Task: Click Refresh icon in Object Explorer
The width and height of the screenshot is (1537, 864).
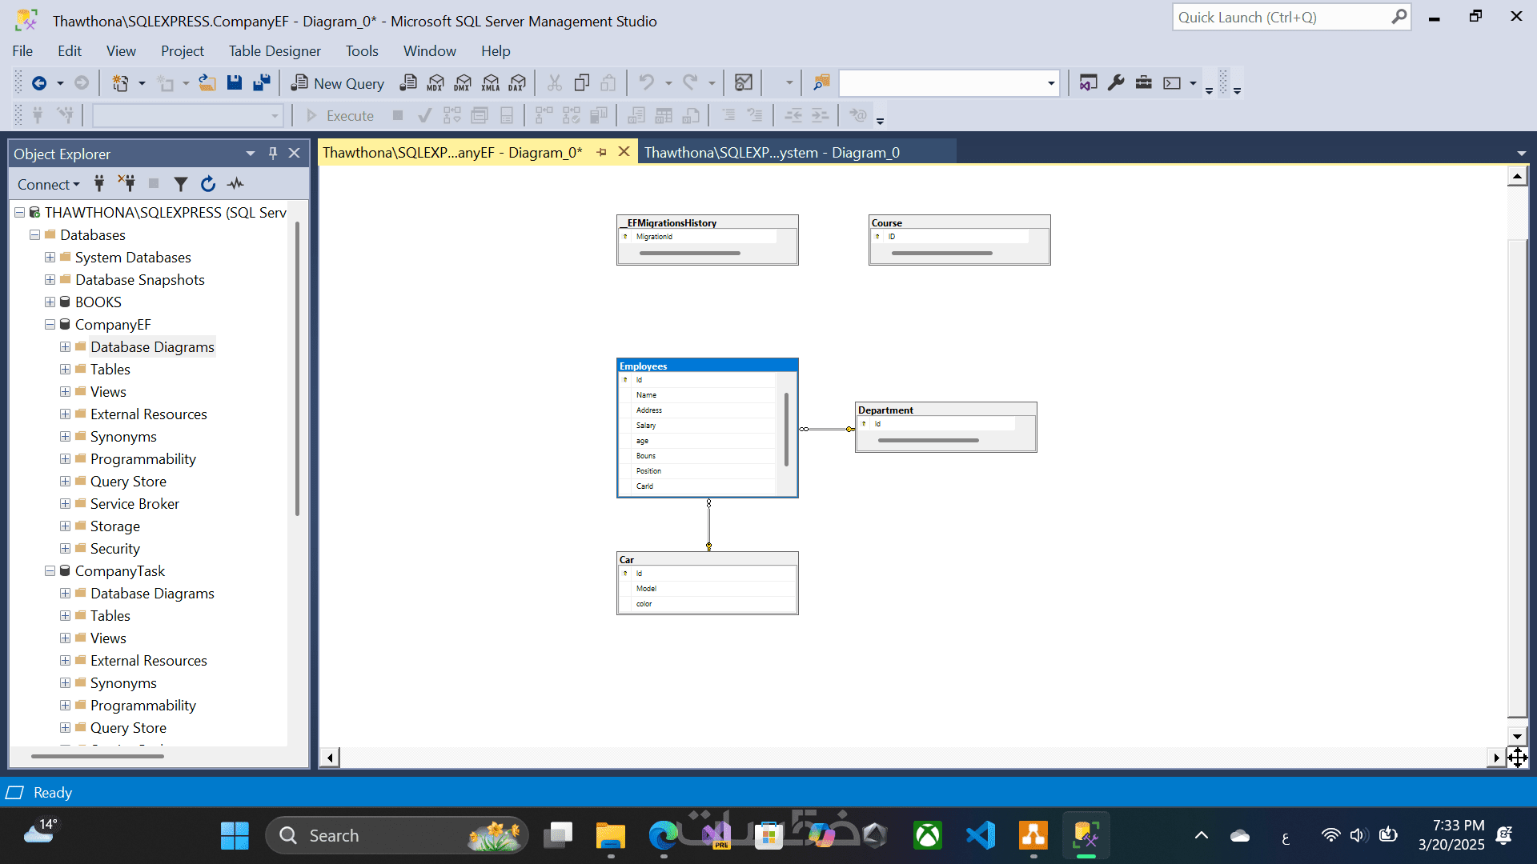Action: pos(208,184)
